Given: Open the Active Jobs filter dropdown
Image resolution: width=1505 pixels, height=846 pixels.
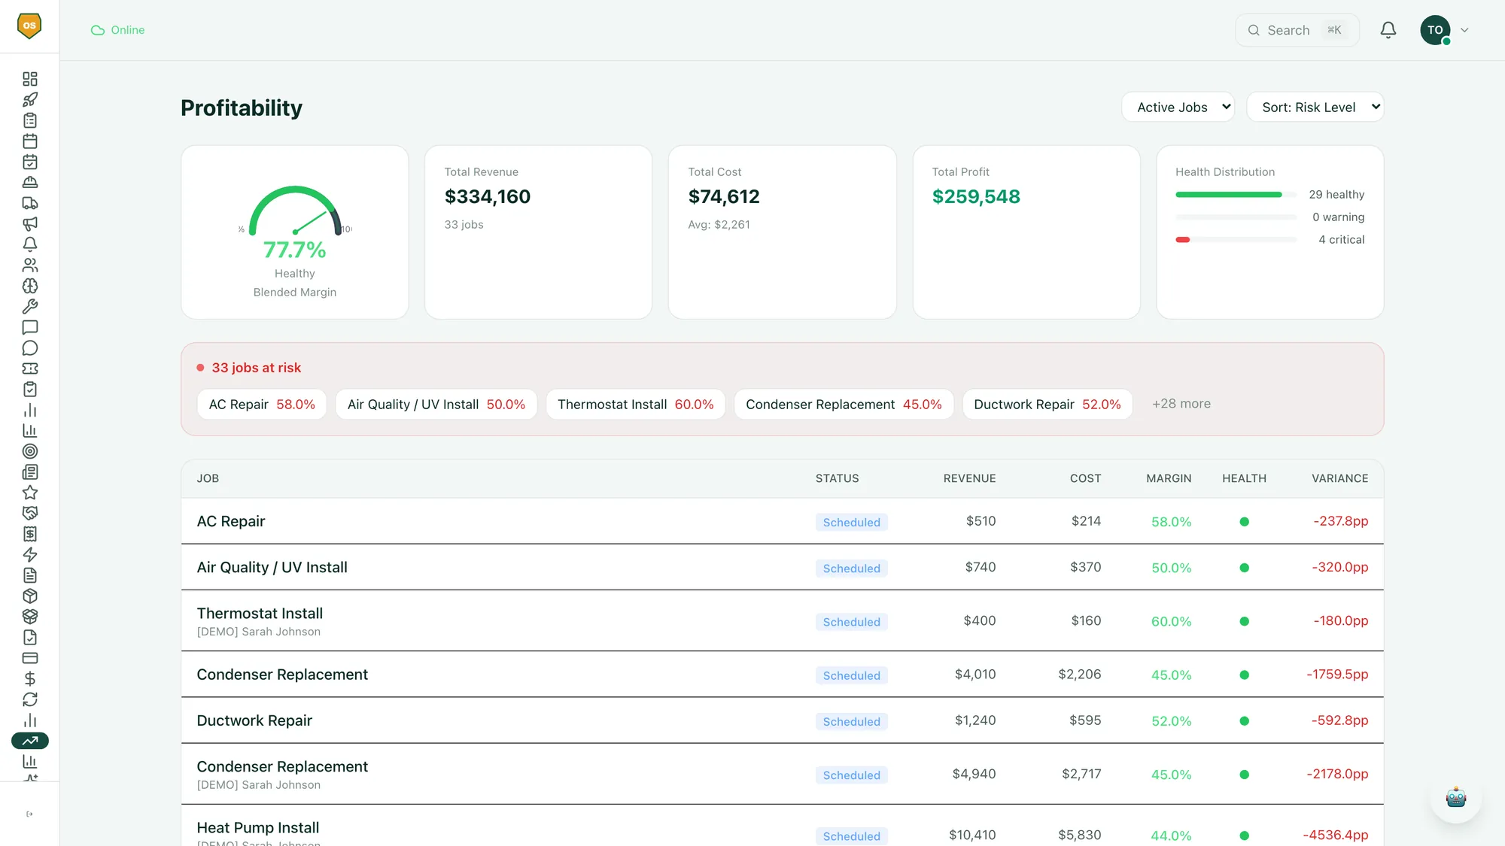Looking at the screenshot, I should pos(1178,107).
